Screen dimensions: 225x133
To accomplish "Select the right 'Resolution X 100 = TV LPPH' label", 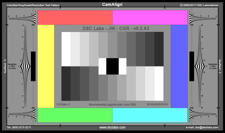I will [213, 66].
